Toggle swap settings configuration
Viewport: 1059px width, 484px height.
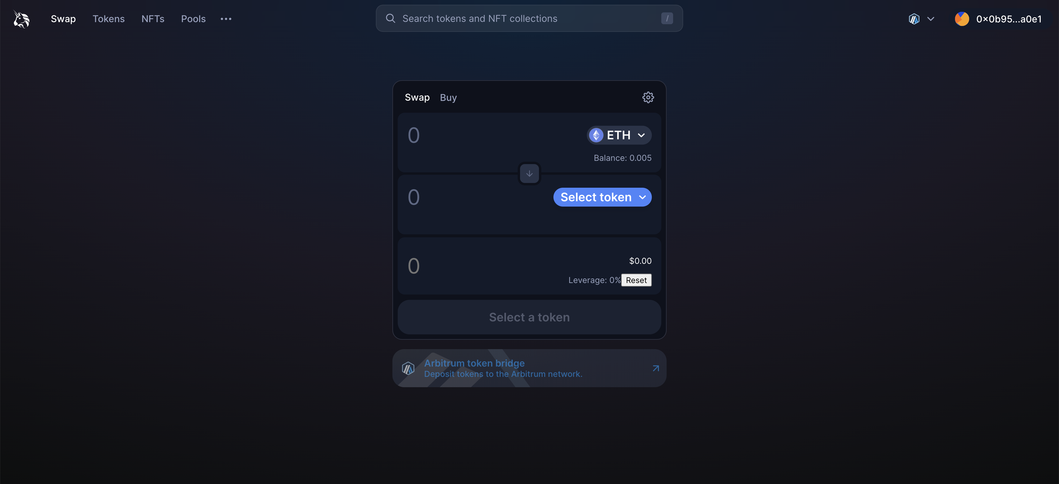[x=648, y=97]
